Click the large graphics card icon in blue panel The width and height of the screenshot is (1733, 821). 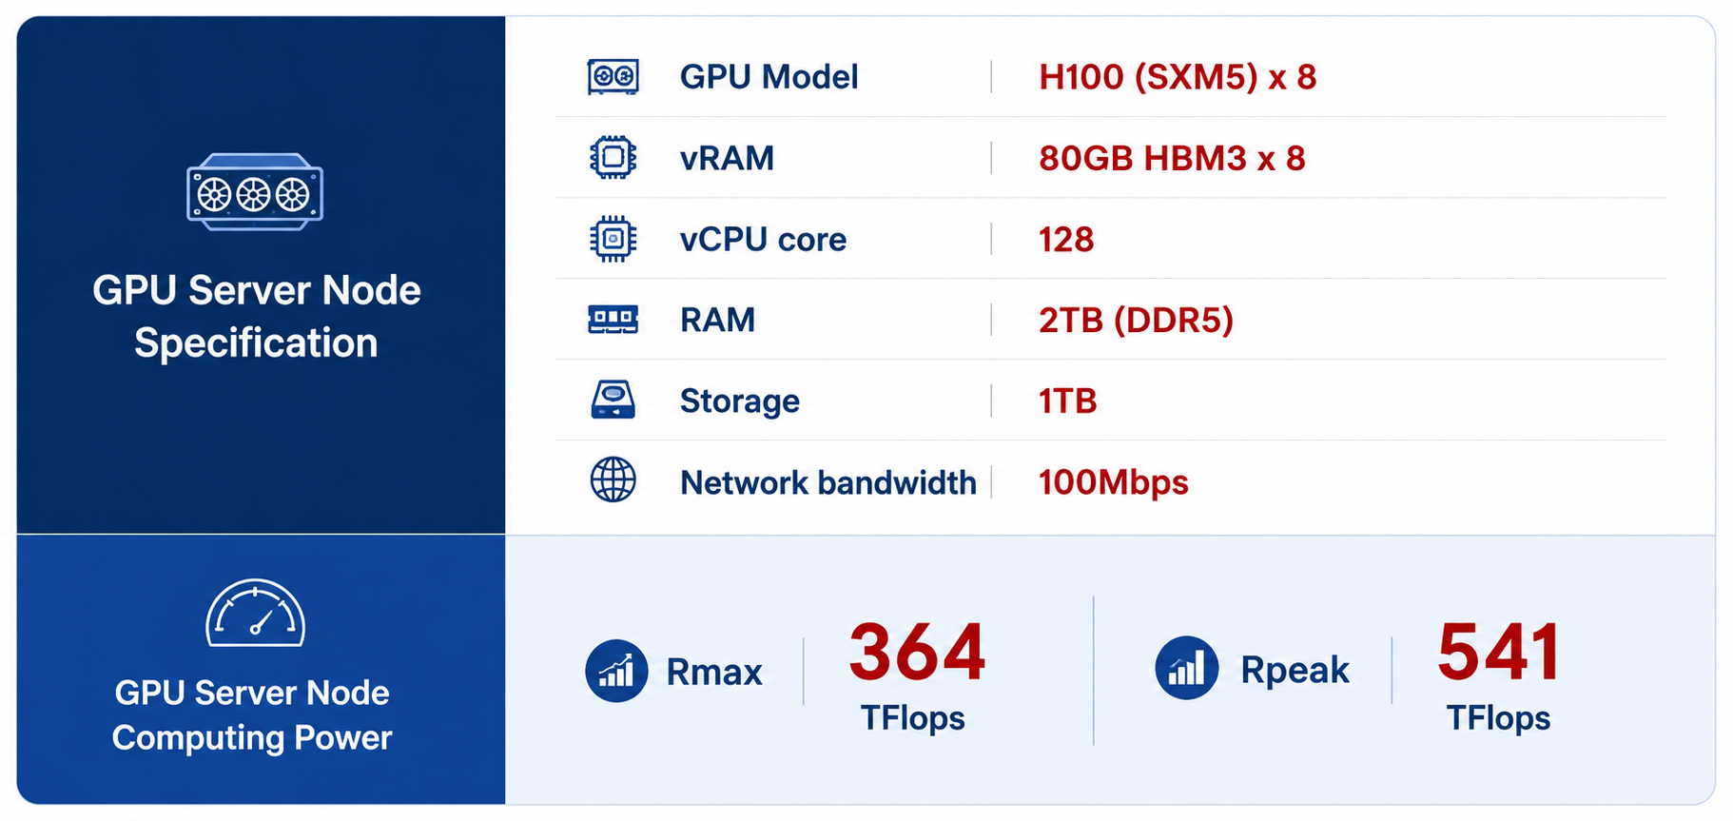[255, 192]
